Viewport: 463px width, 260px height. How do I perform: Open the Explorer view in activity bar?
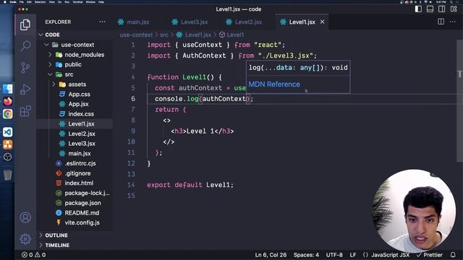25,25
